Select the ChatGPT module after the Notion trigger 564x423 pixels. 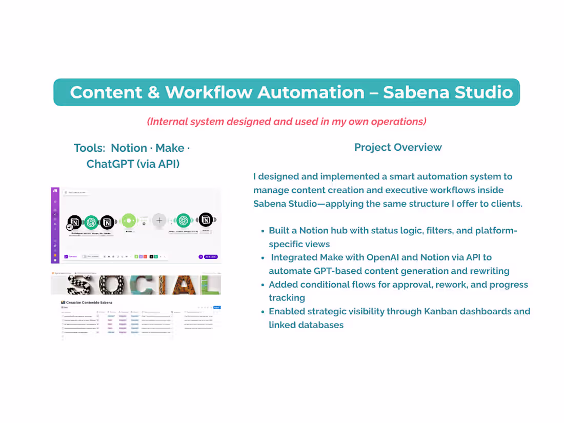coord(92,221)
